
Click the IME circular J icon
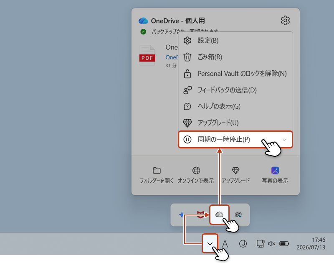point(243,244)
